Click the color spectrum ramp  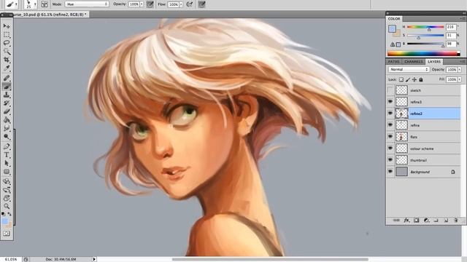pyautogui.click(x=423, y=53)
